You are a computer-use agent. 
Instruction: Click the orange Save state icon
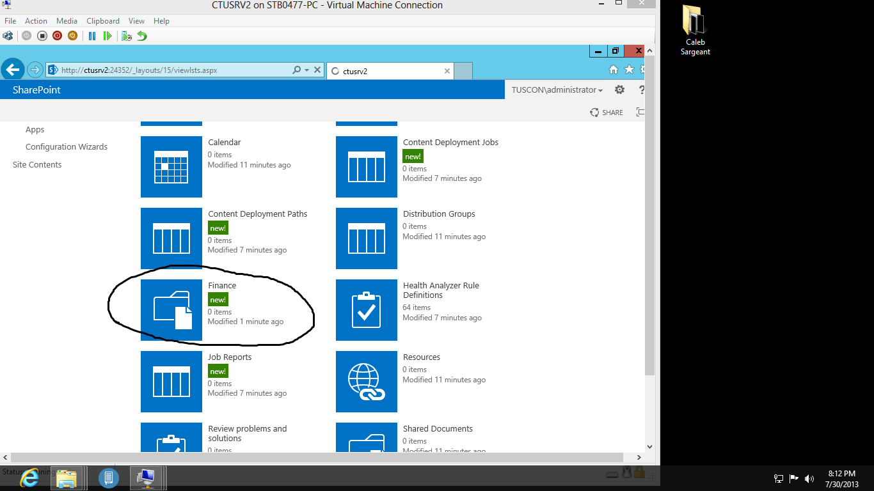tap(72, 36)
